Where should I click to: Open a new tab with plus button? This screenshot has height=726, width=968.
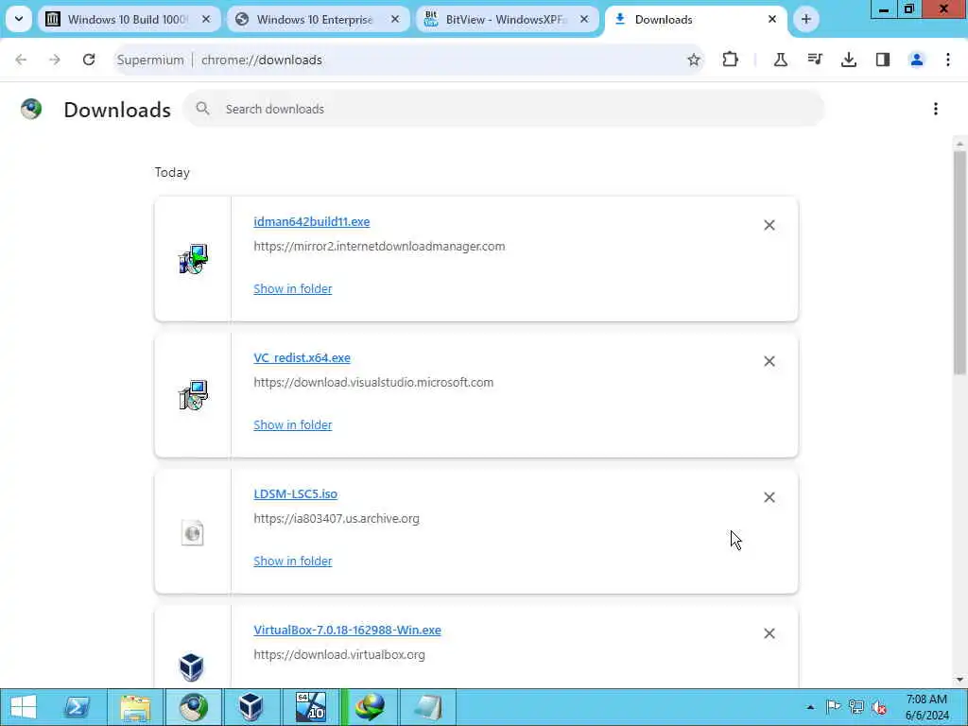coord(805,19)
